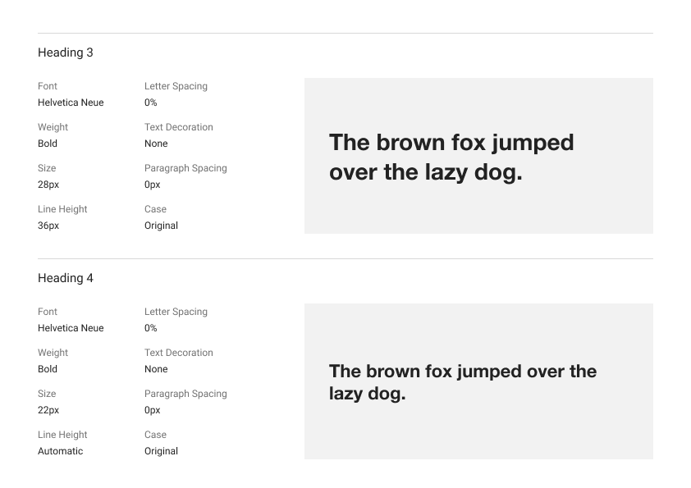The height and width of the screenshot is (488, 691).
Task: Select the Bold weight value in Heading 4
Action: pos(48,369)
